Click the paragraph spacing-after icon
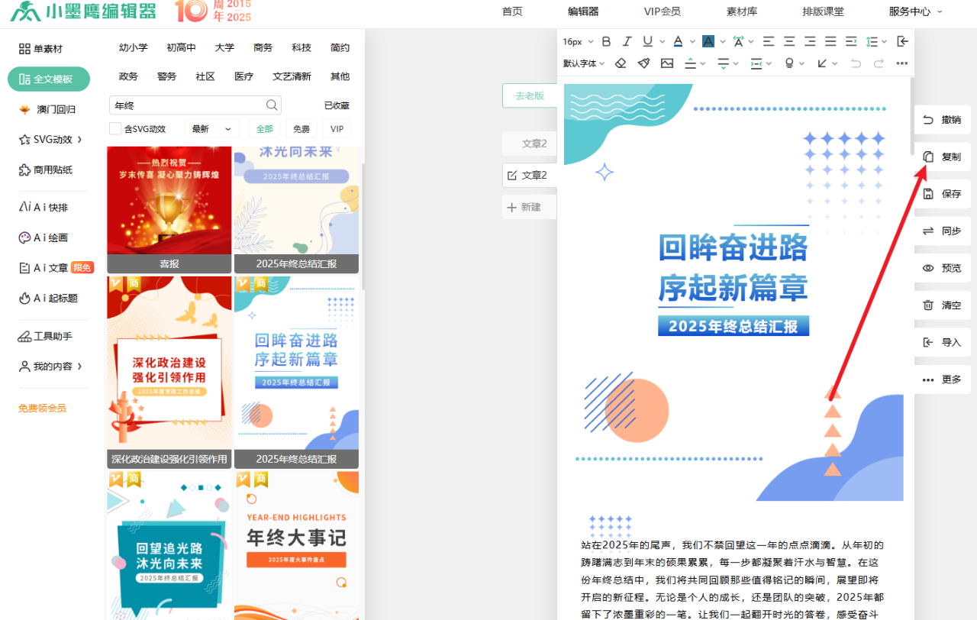Image resolution: width=977 pixels, height=620 pixels. point(724,63)
